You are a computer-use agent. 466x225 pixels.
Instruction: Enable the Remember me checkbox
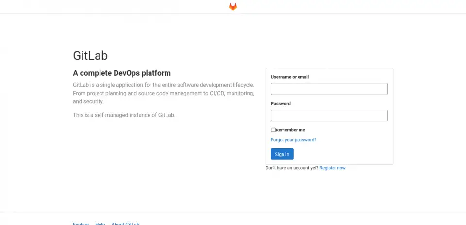pyautogui.click(x=273, y=130)
